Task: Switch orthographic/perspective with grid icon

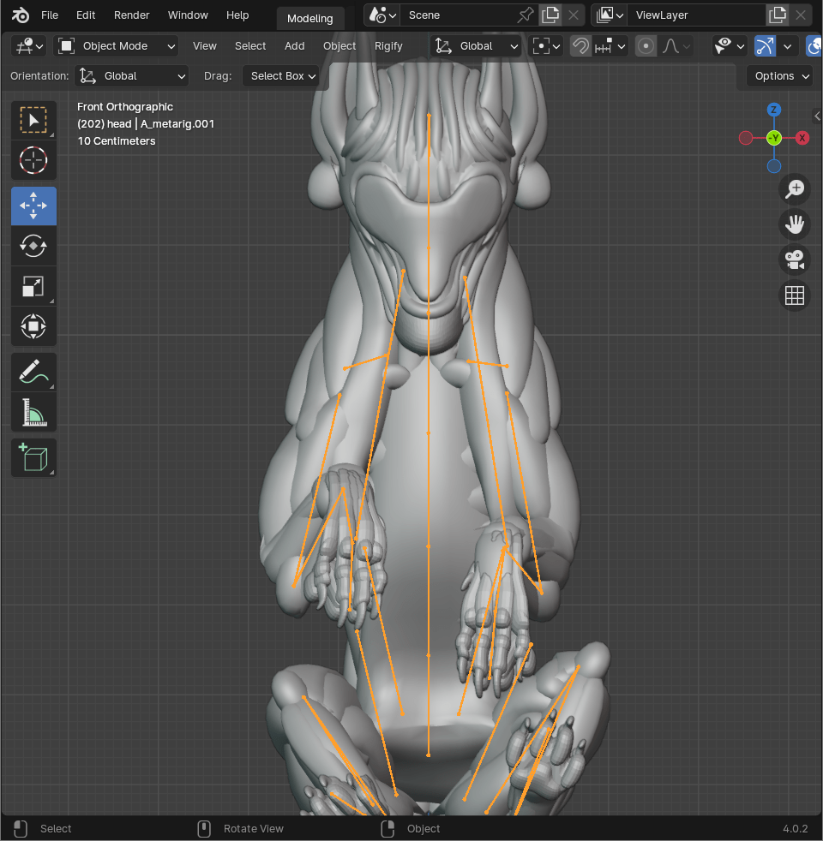Action: click(795, 295)
